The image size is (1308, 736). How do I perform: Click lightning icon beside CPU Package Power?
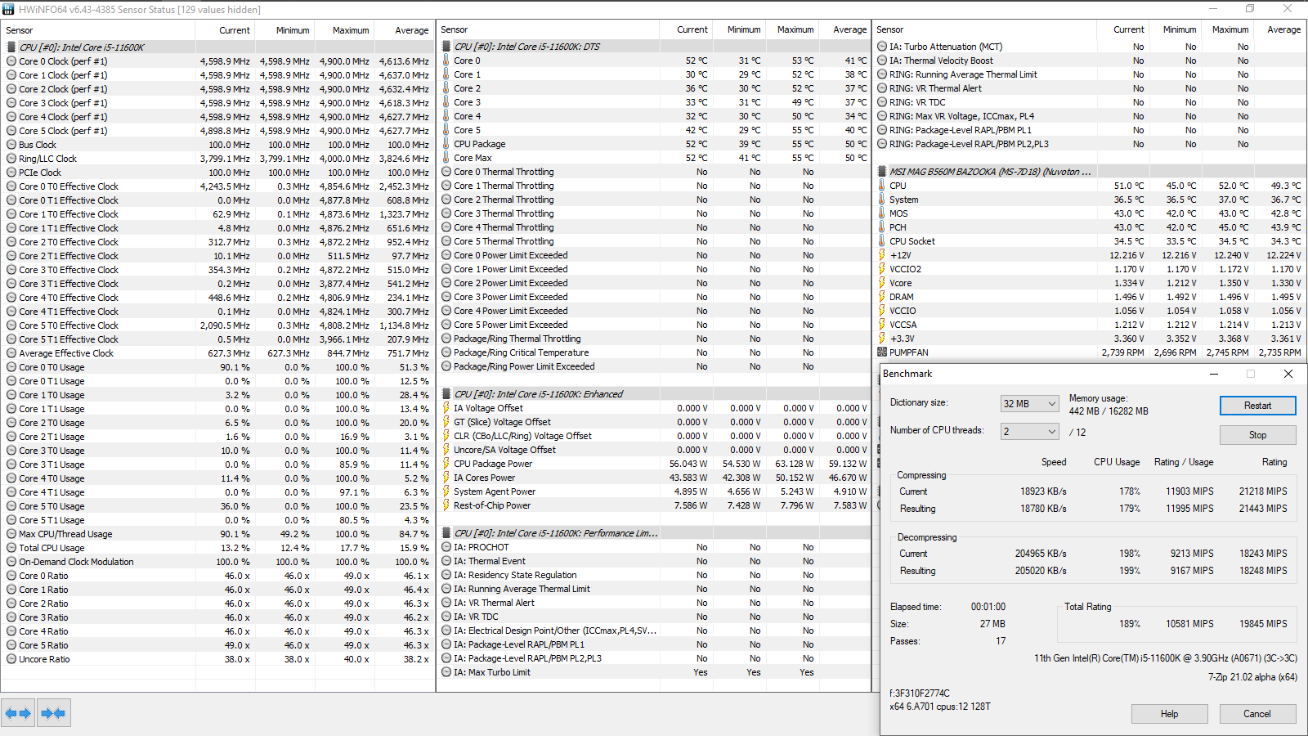tap(446, 464)
